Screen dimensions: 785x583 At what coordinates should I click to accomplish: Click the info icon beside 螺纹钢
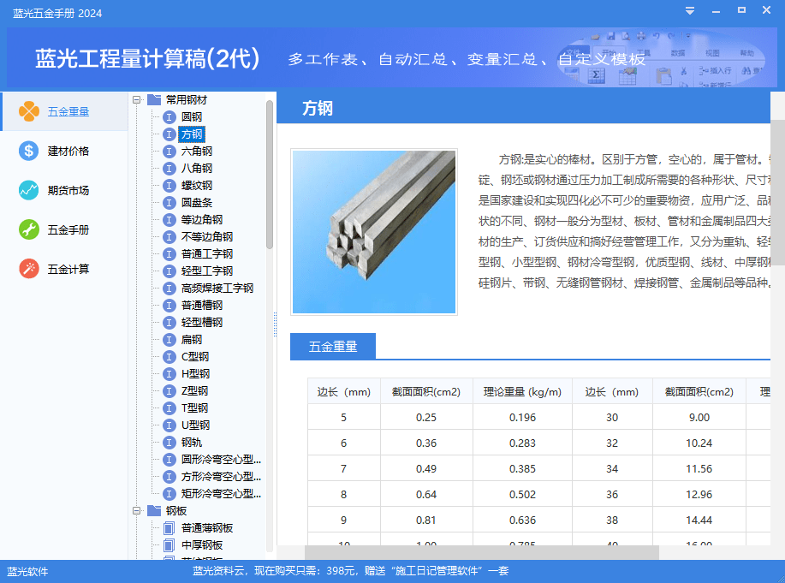pos(168,186)
